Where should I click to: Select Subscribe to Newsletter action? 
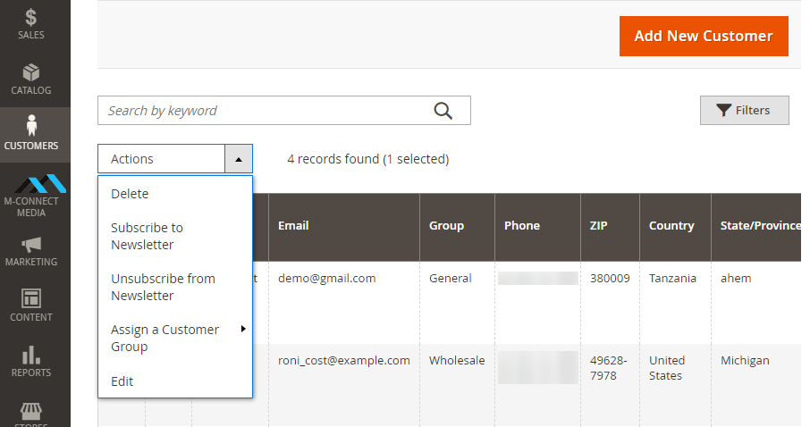(x=147, y=236)
